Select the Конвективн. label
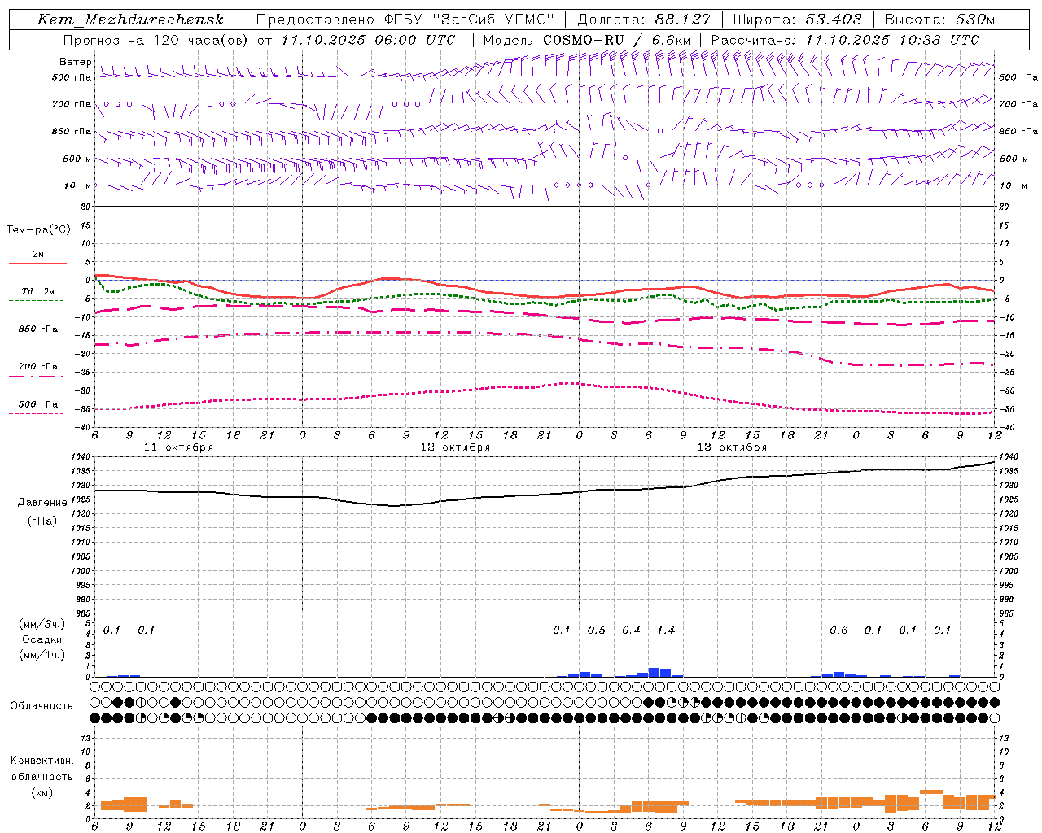This screenshot has height=833, width=1042. (x=42, y=761)
